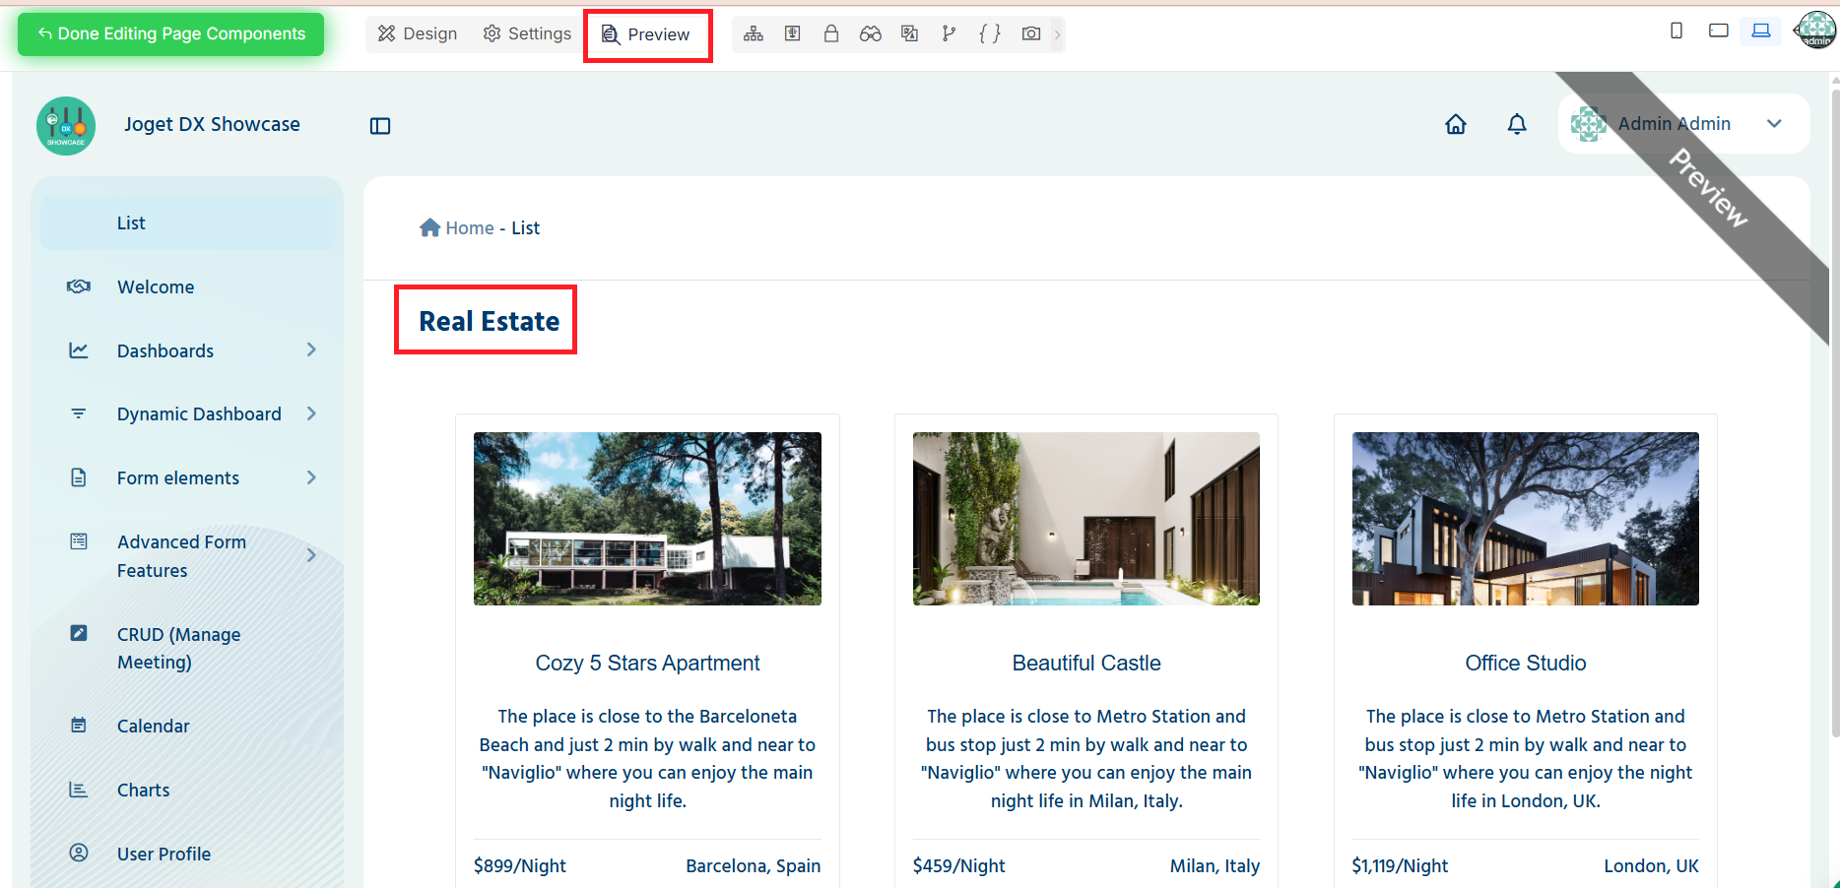Viewport: 1840px width, 888px height.
Task: Click the curly braces JSON definition icon
Action: coord(990,34)
